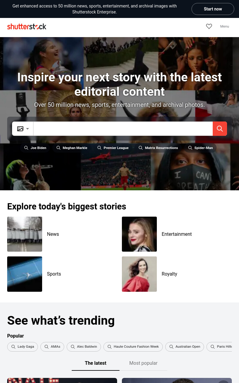Viewport: 239px width, 383px height.
Task: Select the Meghan Markle search chip
Action: pyautogui.click(x=72, y=148)
